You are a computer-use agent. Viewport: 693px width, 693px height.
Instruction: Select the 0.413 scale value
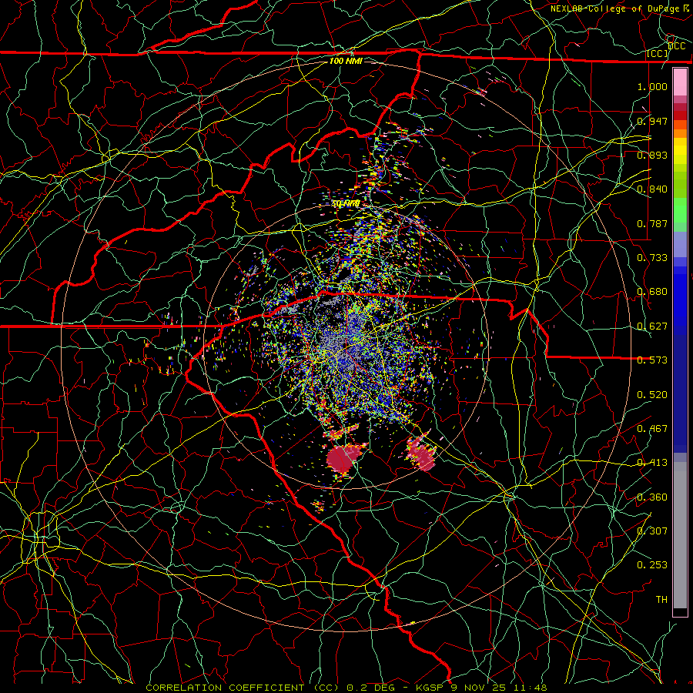tap(652, 463)
